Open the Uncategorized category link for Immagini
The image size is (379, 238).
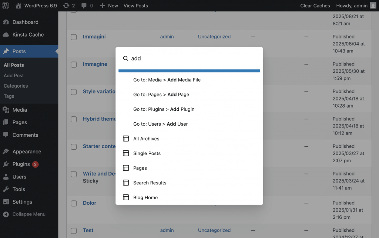pos(214,37)
